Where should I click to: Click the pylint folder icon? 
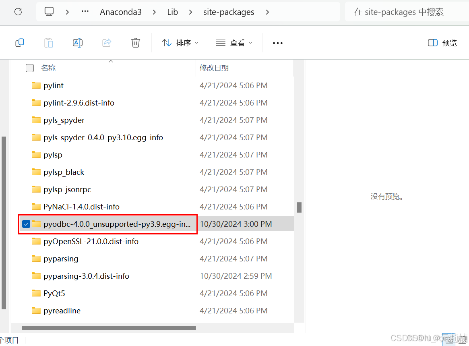36,85
